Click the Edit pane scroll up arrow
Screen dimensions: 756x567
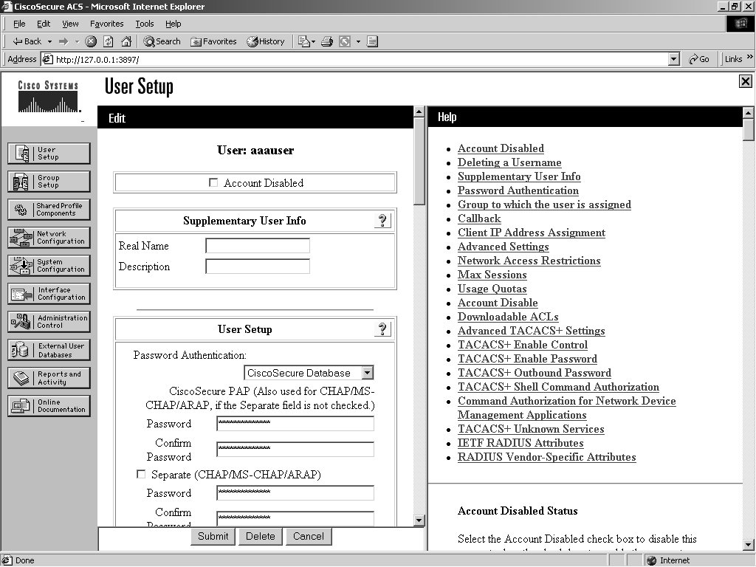tap(419, 112)
